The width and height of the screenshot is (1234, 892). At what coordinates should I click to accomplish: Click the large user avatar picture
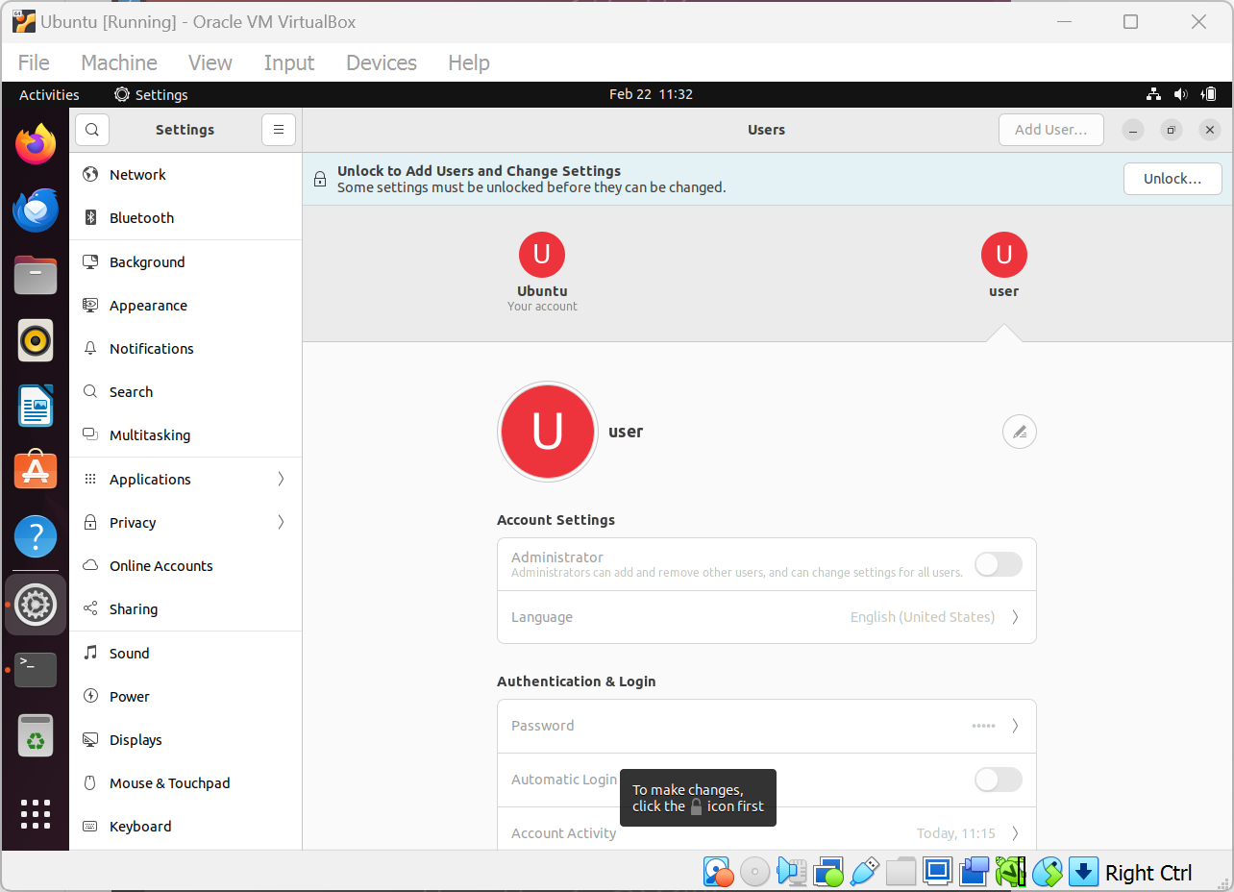click(548, 432)
